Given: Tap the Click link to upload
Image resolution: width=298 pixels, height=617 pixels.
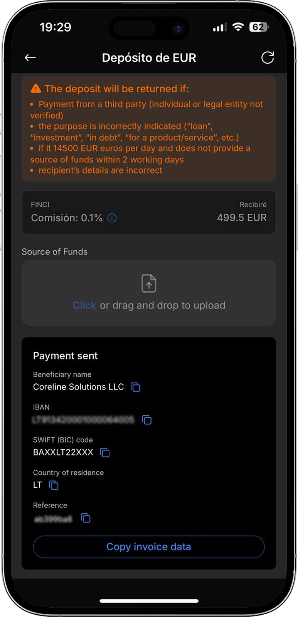Looking at the screenshot, I should tap(84, 305).
